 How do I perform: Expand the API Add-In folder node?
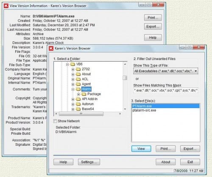[x=73, y=99]
